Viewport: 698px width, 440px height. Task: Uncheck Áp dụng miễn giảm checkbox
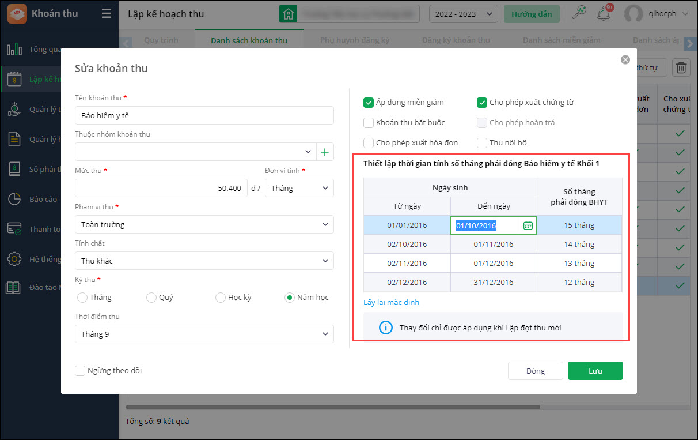pyautogui.click(x=369, y=103)
